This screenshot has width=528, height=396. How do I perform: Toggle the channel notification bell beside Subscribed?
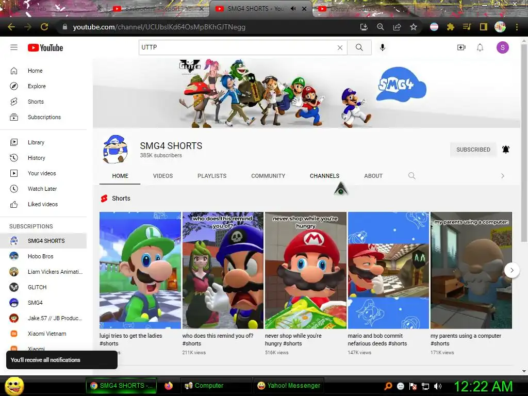coord(506,149)
